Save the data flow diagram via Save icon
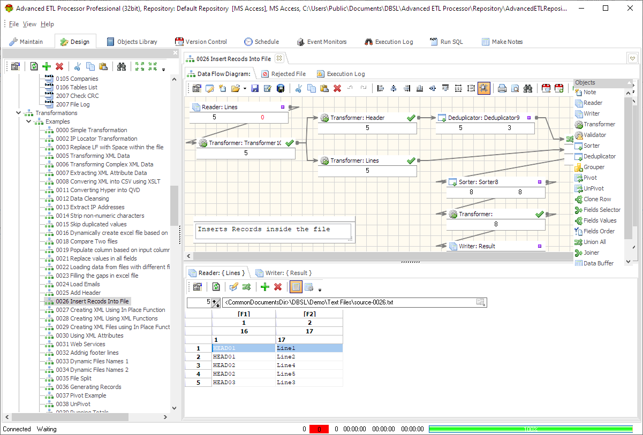 pyautogui.click(x=255, y=88)
